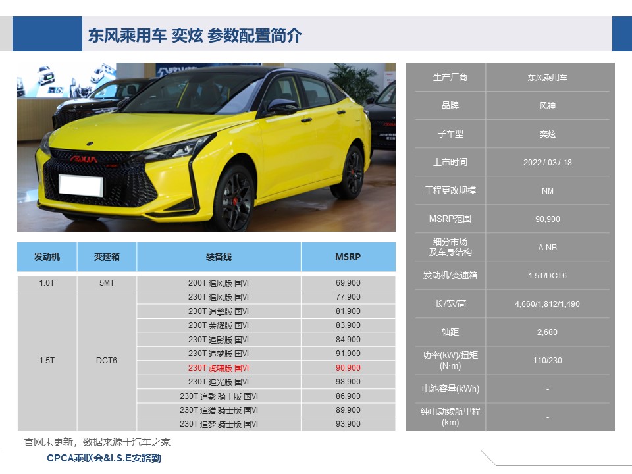Click the "上市时间" label
The width and height of the screenshot is (632, 474).
(450, 162)
